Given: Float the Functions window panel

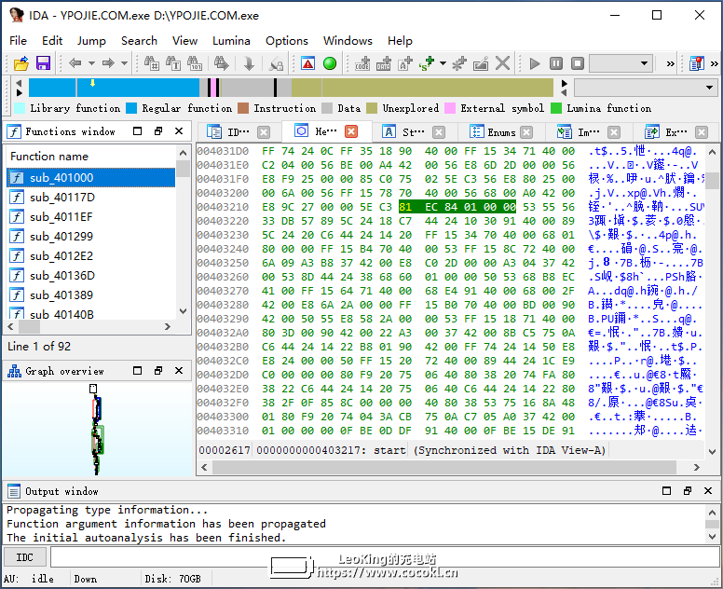Looking at the screenshot, I should point(158,131).
